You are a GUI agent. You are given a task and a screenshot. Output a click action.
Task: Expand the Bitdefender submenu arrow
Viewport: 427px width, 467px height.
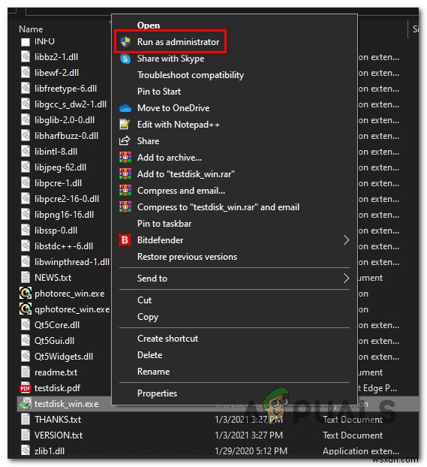[x=346, y=240]
